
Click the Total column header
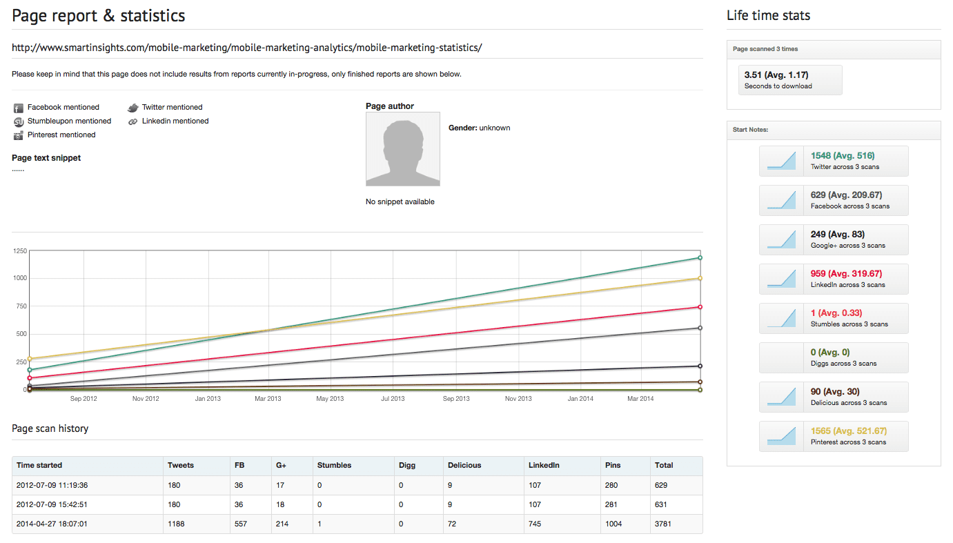[676, 466]
